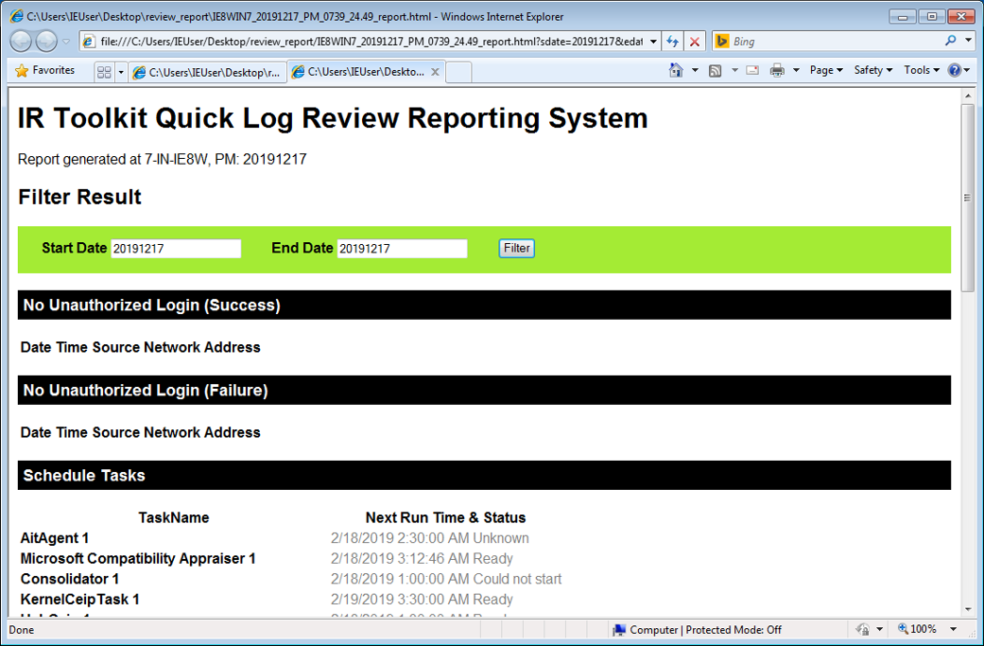Stop loading the page
The height and width of the screenshot is (646, 984).
695,41
